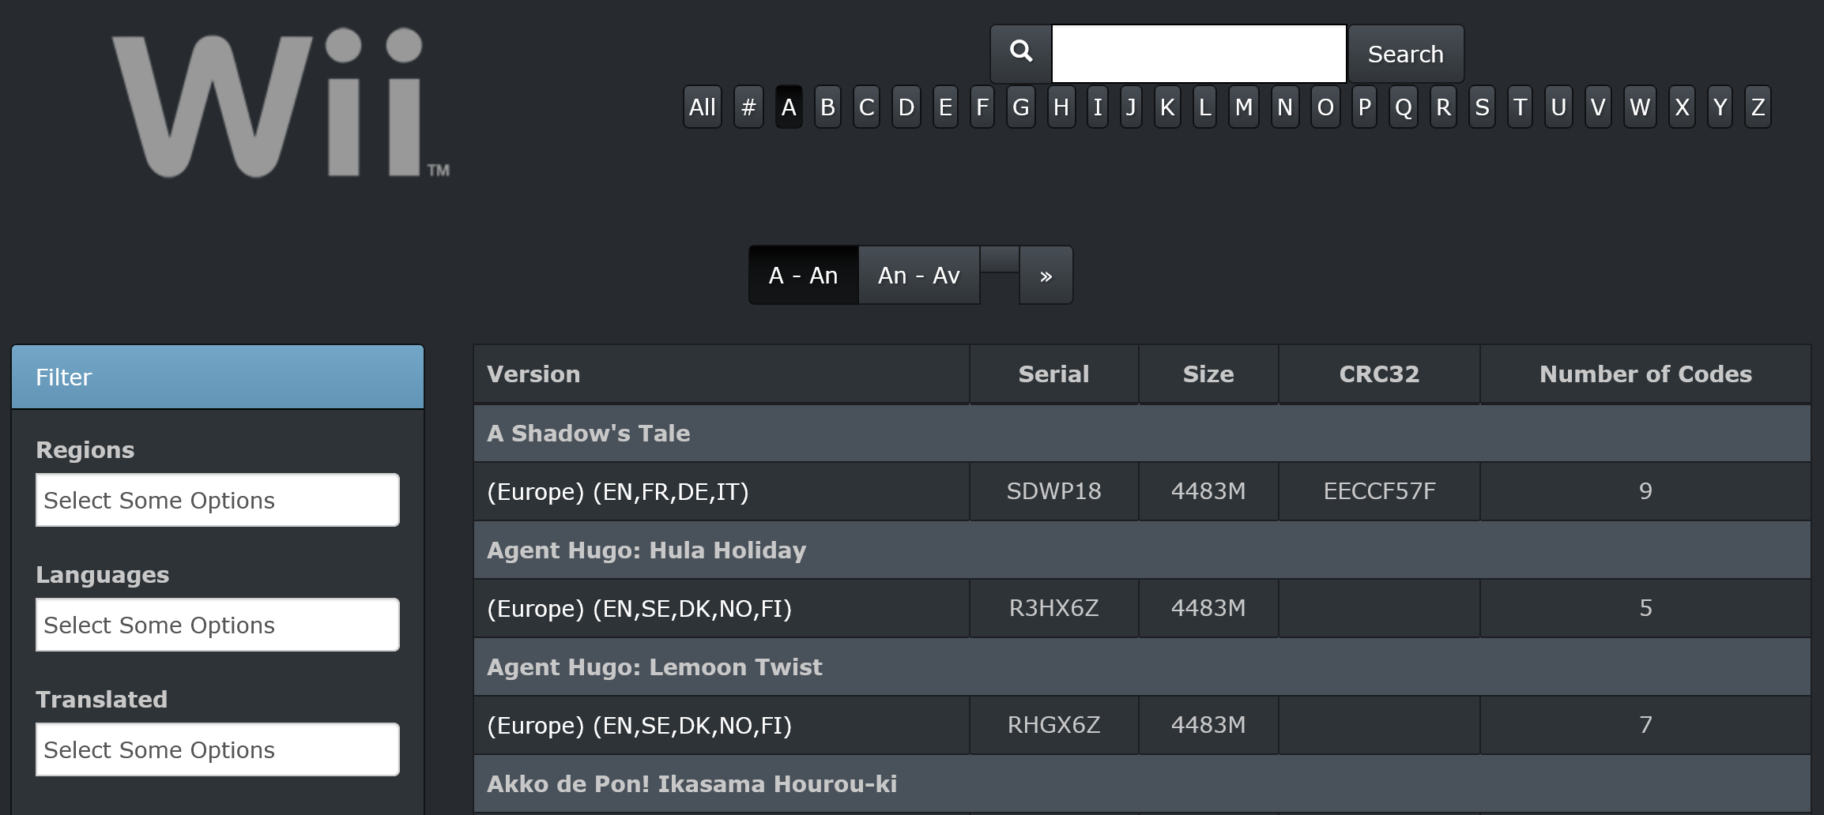Image resolution: width=1824 pixels, height=815 pixels.
Task: Select letter P in the index
Action: 1365,107
